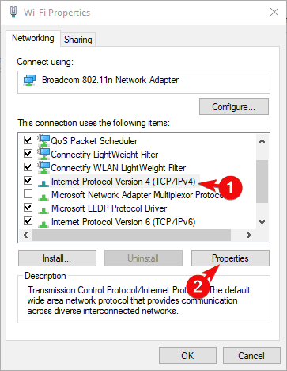Disable the Internet Protocol Version 6 checkbox
Screen dimensions: 287x371
point(28,220)
